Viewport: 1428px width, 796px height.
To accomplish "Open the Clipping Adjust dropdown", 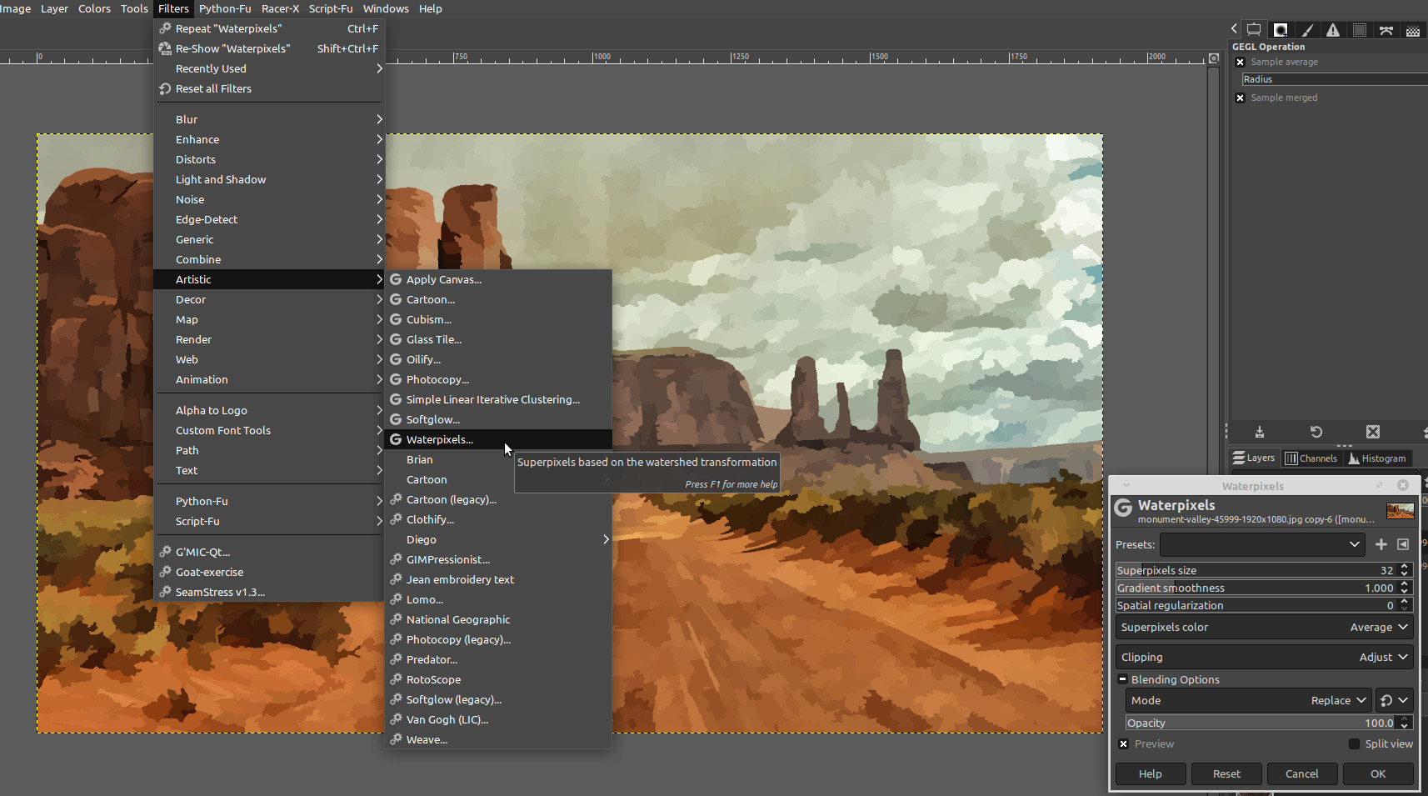I will [1264, 657].
